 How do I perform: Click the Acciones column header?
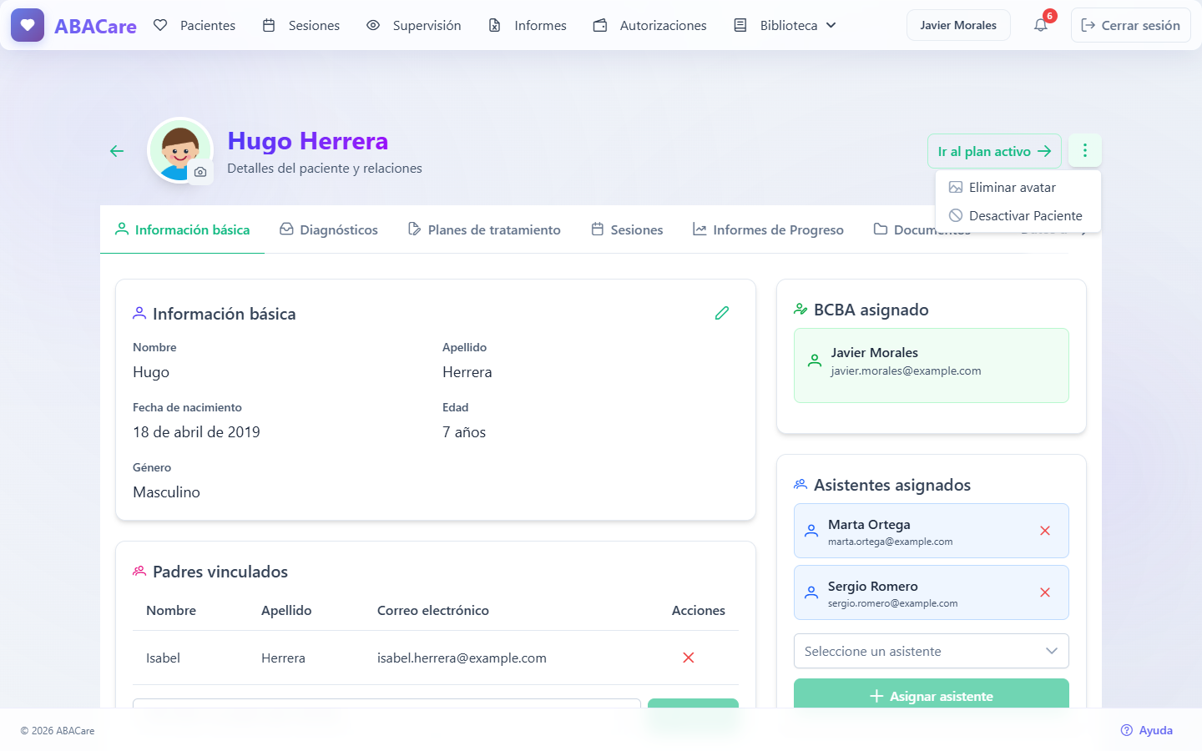699,611
